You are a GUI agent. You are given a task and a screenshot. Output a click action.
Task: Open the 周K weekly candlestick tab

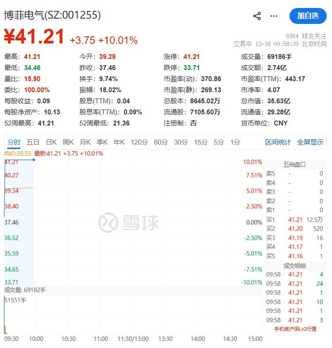coord(68,142)
